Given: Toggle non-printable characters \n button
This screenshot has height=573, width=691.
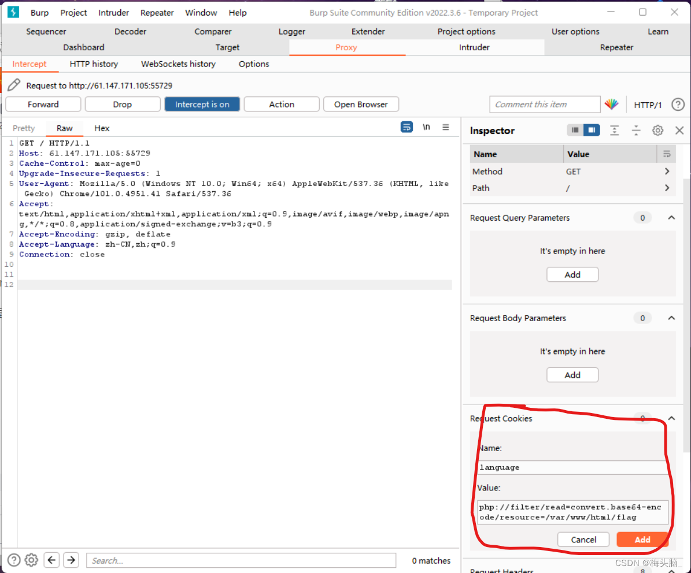Looking at the screenshot, I should click(426, 128).
